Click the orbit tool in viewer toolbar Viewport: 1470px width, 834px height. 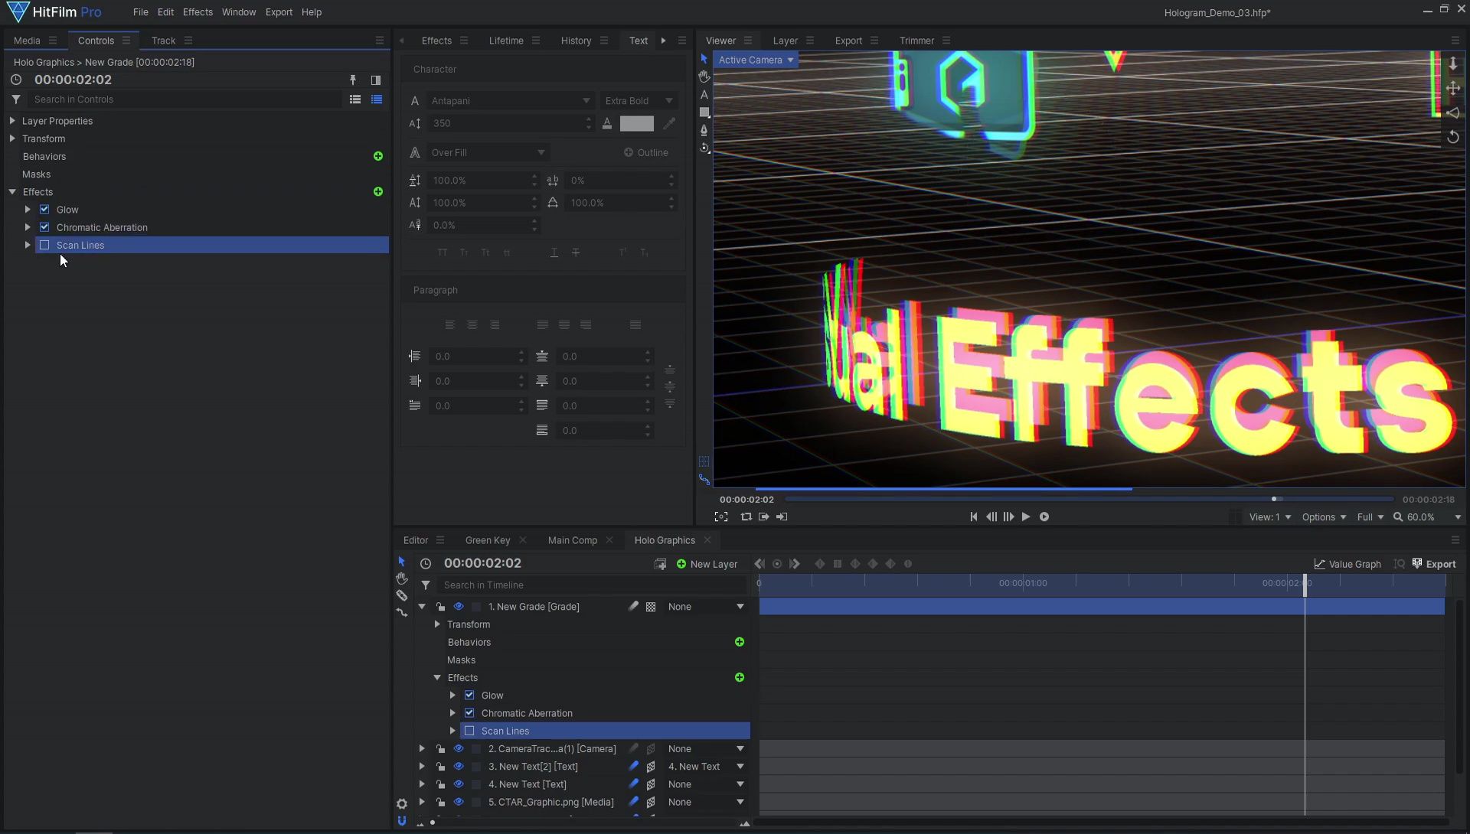[704, 148]
